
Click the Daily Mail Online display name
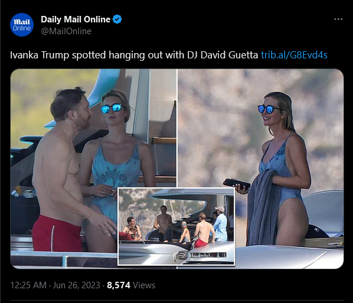click(x=76, y=19)
